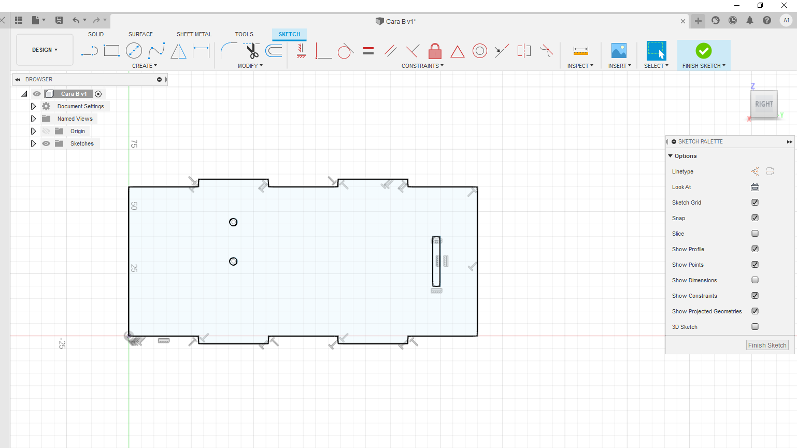Click Finish Sketch button in palette
This screenshot has height=448, width=797.
pyautogui.click(x=767, y=345)
